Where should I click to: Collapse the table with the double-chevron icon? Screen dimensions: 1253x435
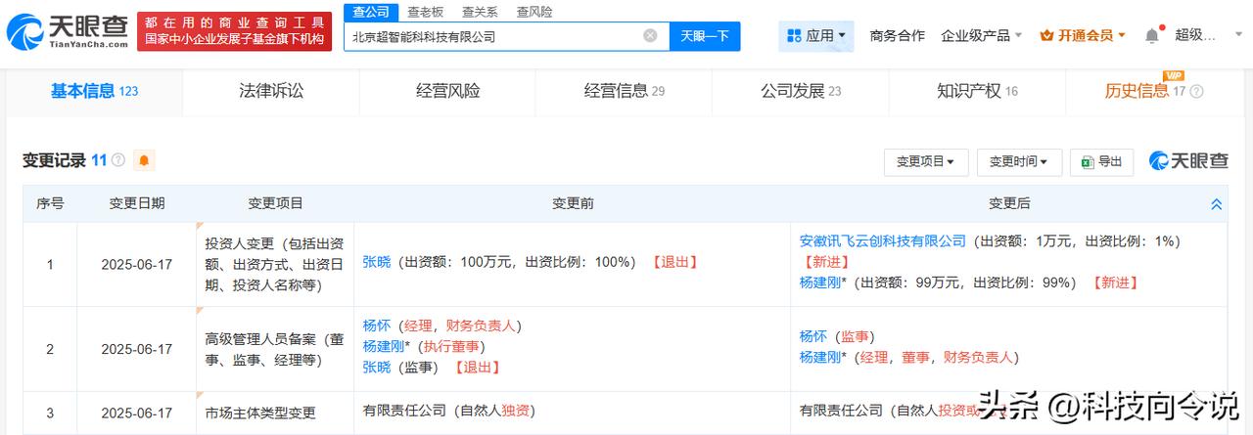coord(1217,204)
